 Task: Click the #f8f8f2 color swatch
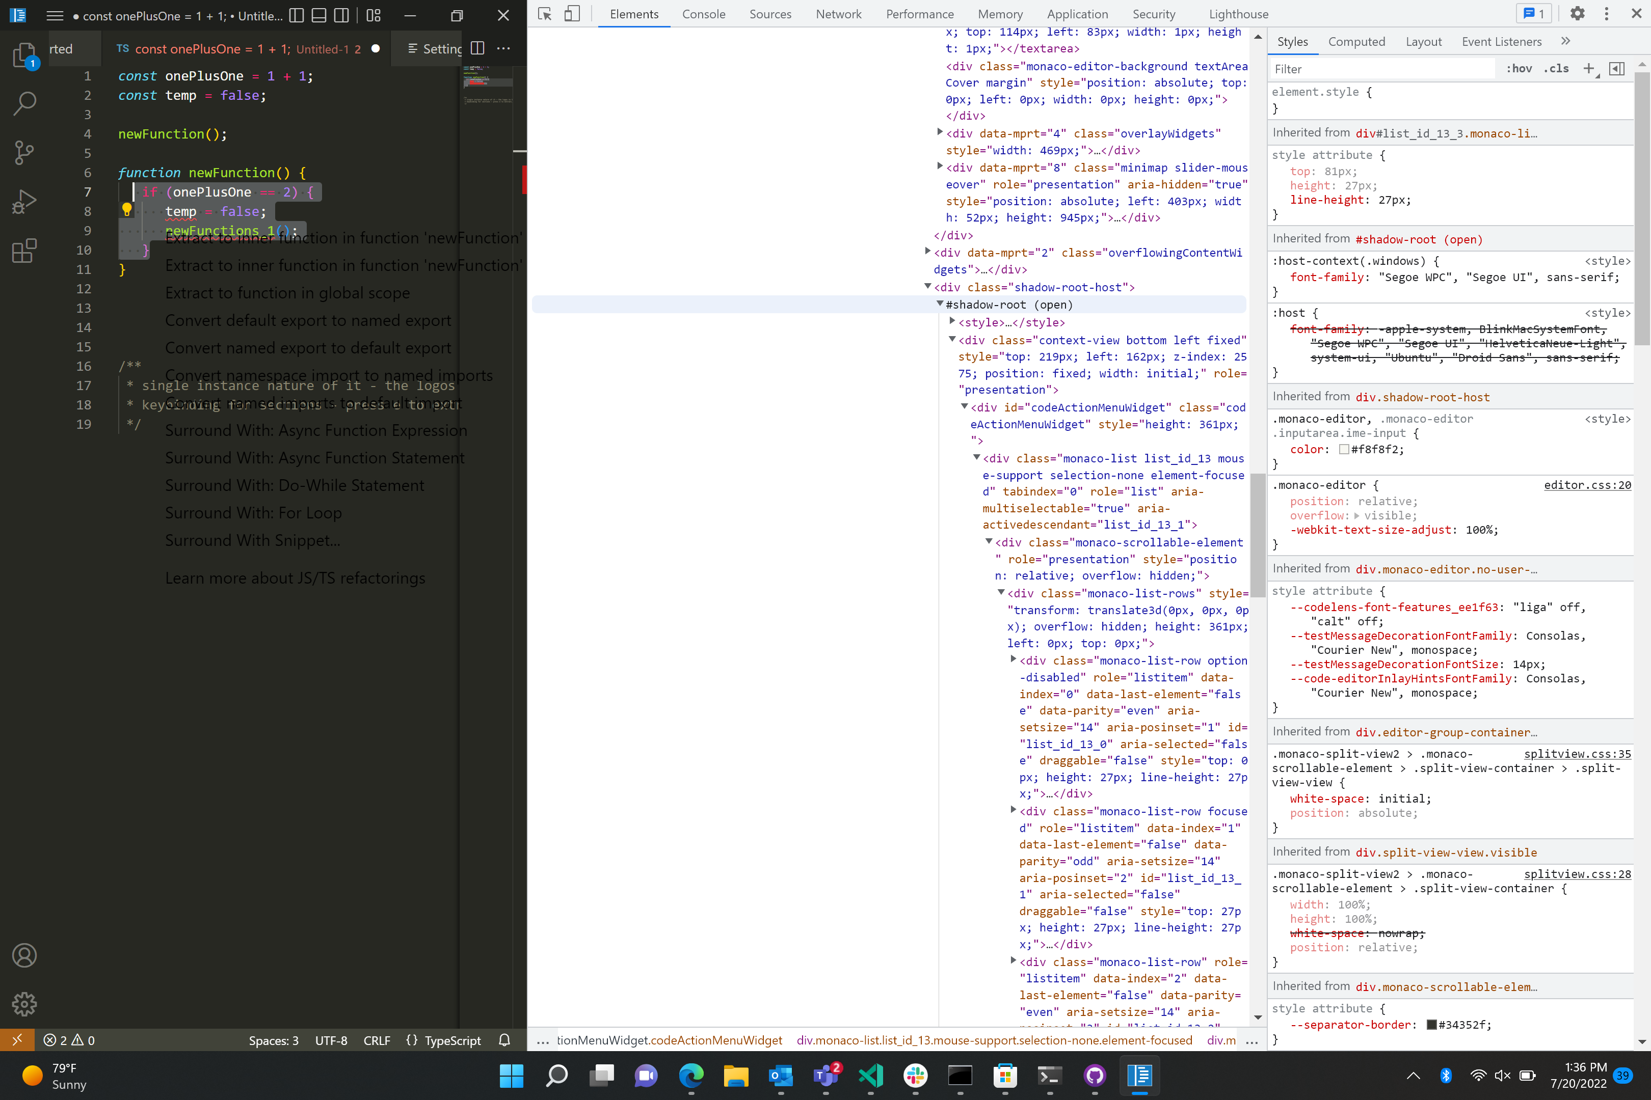[x=1345, y=449]
